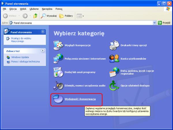Open the Drukarki i inny sprzęt printer icon
The width and height of the screenshot is (173, 130).
pos(114,45)
